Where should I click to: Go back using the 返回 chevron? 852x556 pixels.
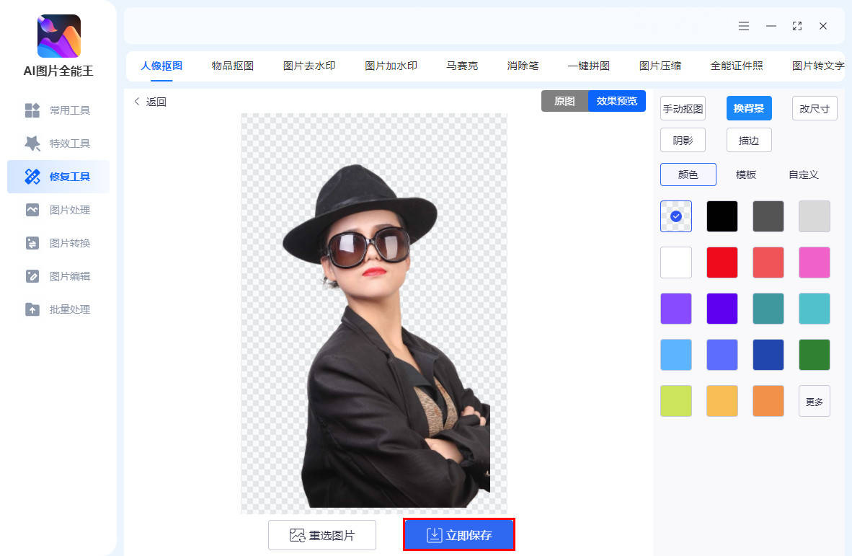coord(138,102)
